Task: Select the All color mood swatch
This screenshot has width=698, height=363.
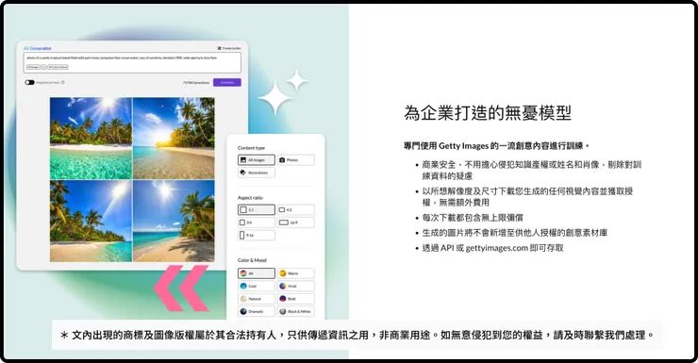Action: [x=257, y=273]
